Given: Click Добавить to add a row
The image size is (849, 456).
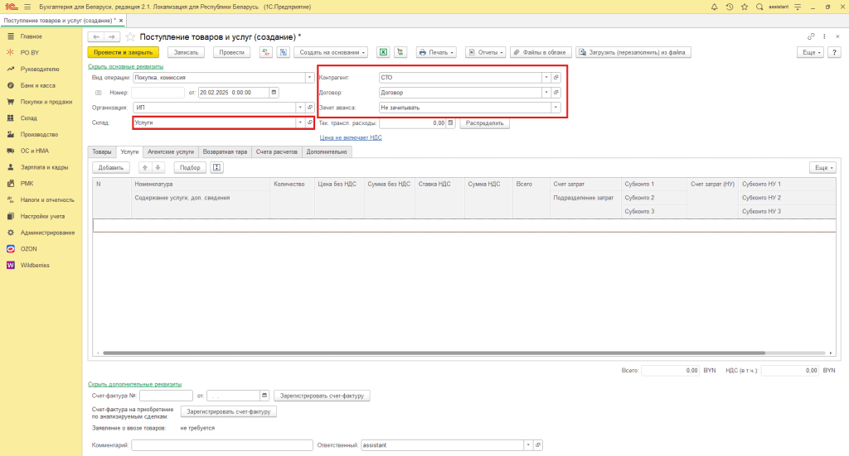Looking at the screenshot, I should pyautogui.click(x=111, y=167).
